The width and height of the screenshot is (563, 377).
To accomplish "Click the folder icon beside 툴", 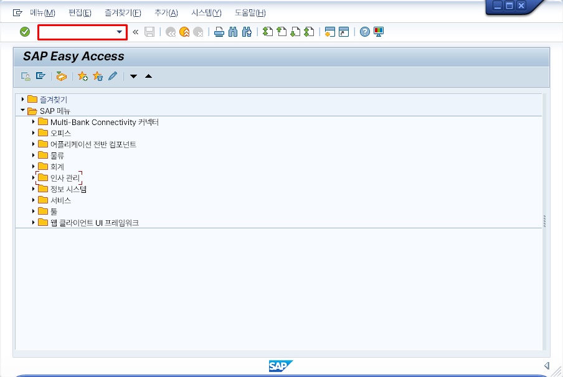I will pyautogui.click(x=43, y=211).
